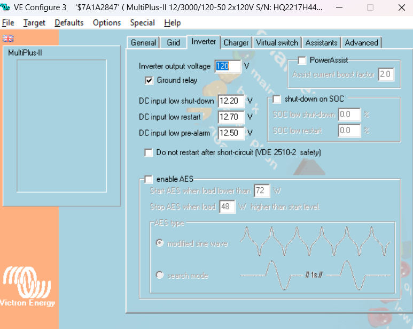413x329 pixels.
Task: Check Do not restart after short-circuit
Action: [149, 152]
